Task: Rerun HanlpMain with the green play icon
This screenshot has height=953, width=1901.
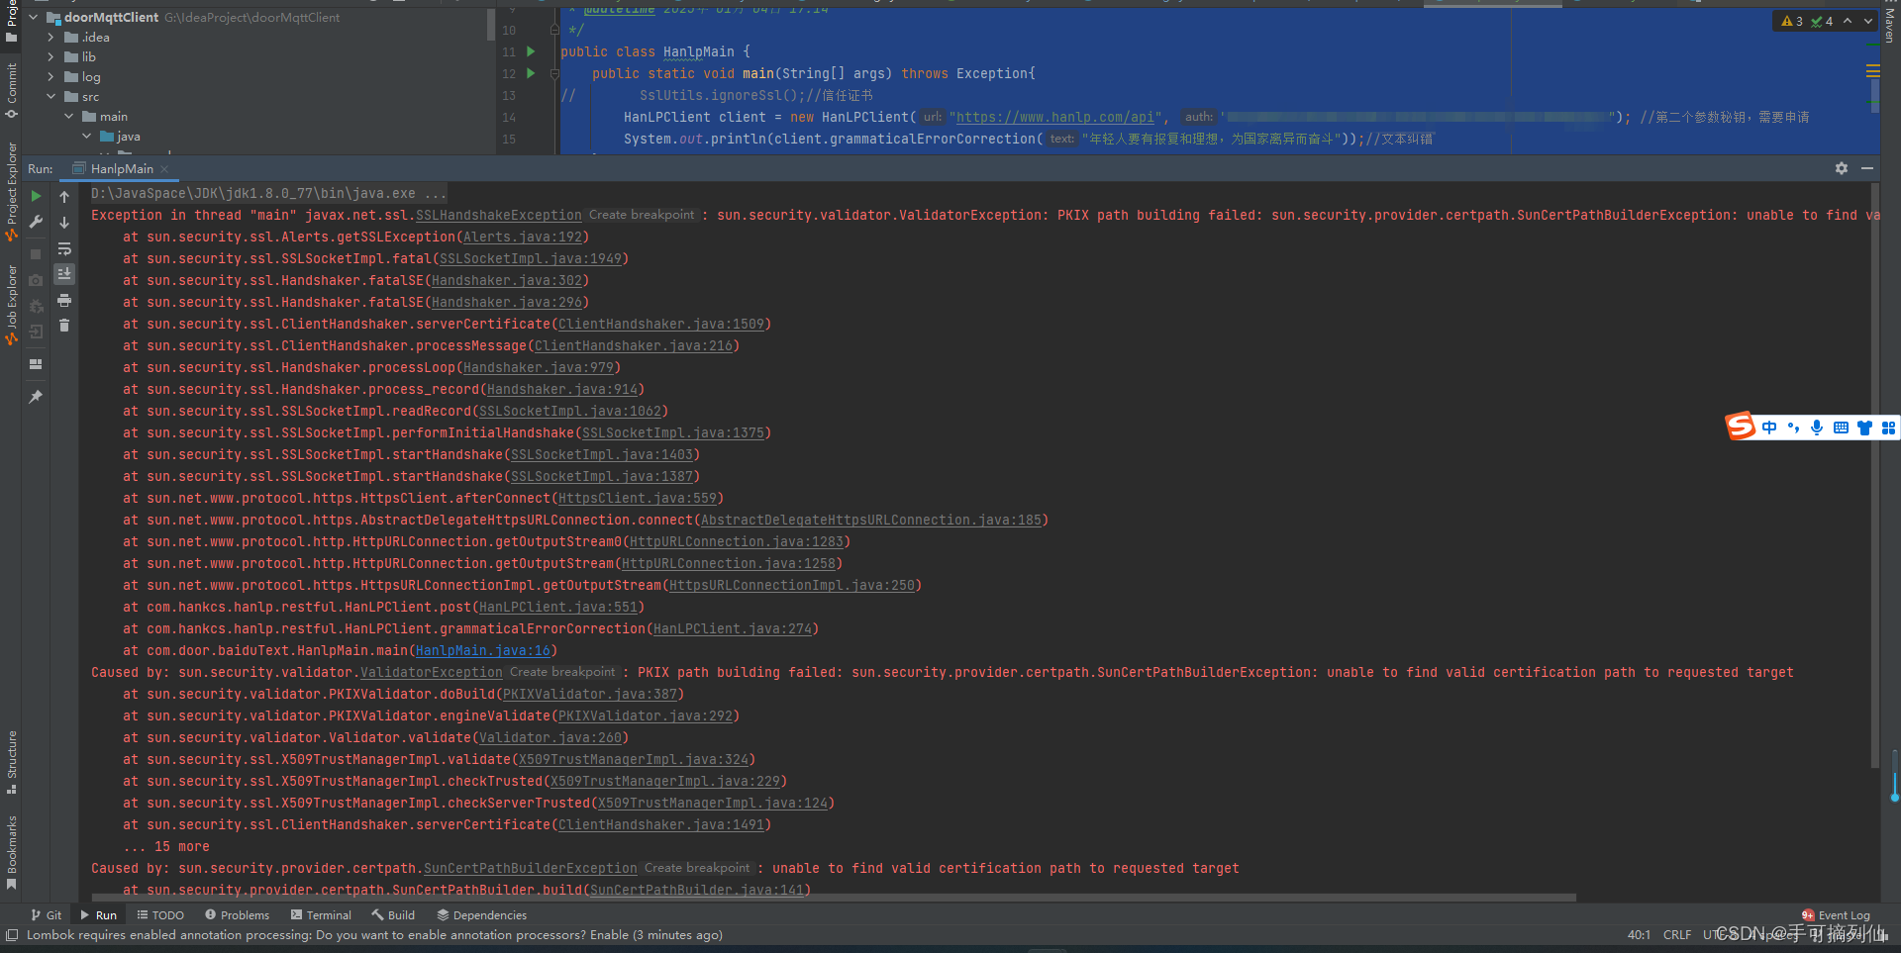Action: pos(36,196)
